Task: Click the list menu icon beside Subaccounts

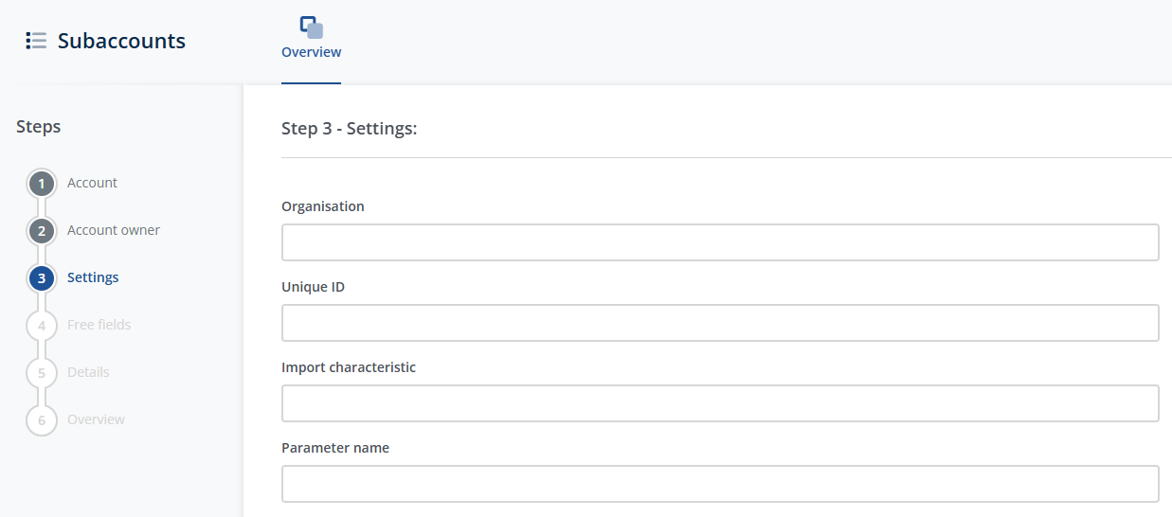Action: [36, 41]
